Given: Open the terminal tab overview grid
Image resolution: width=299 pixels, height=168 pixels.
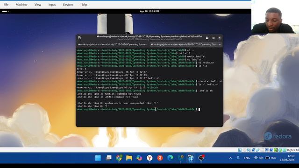Looking at the screenshot, I should tap(207, 38).
